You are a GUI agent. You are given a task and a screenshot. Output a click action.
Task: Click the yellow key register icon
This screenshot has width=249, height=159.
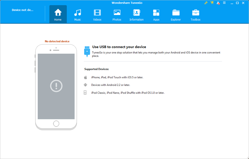click(x=206, y=3)
